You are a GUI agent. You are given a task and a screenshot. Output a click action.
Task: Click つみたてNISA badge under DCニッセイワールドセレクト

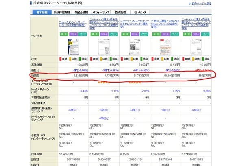(x=144, y=34)
